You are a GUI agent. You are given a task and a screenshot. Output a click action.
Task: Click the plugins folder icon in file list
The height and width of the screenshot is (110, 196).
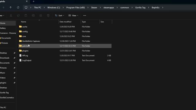(x=21, y=51)
